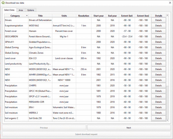Click Submit download request button

coord(86,134)
